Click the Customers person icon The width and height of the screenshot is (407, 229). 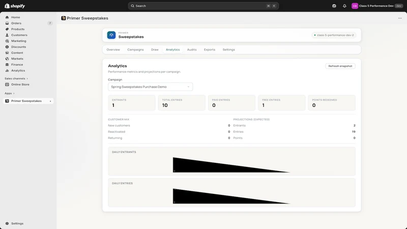[7, 35]
